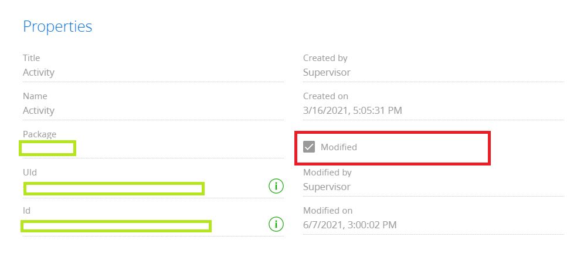
Task: Click the Package field value box
Action: (x=48, y=148)
